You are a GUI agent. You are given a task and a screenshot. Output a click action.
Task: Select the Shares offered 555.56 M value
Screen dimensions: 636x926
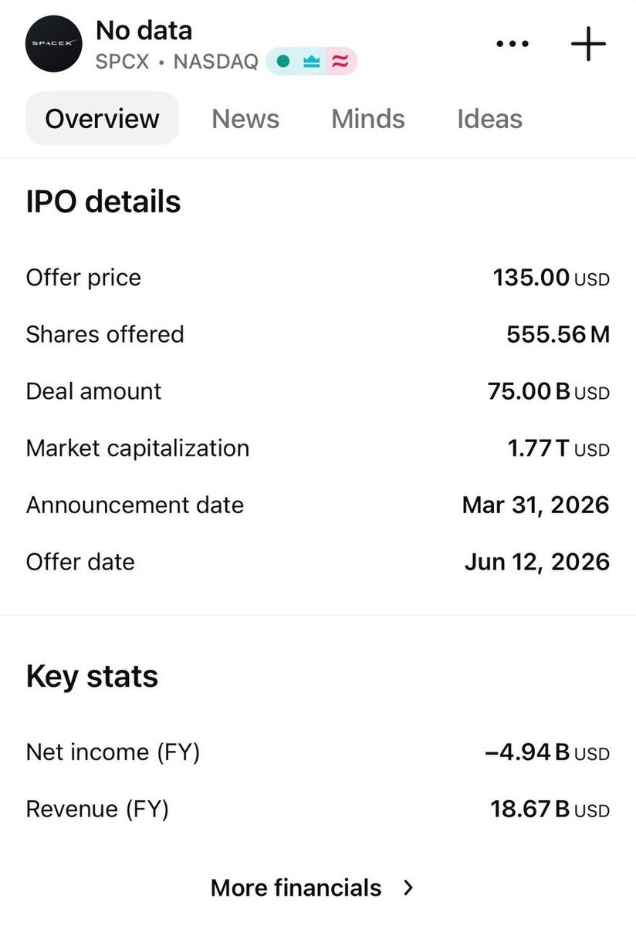[x=558, y=334]
